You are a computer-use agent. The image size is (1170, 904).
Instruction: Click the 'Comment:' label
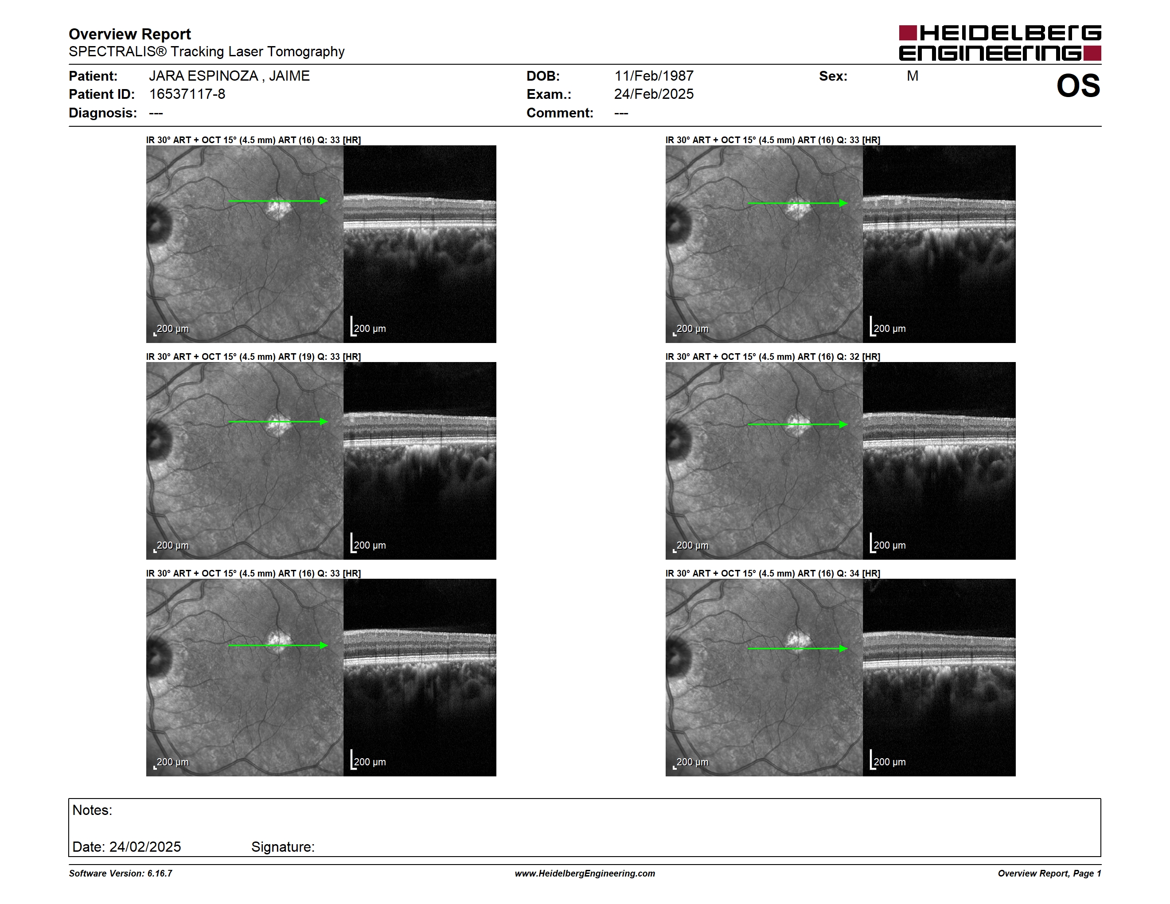point(559,113)
